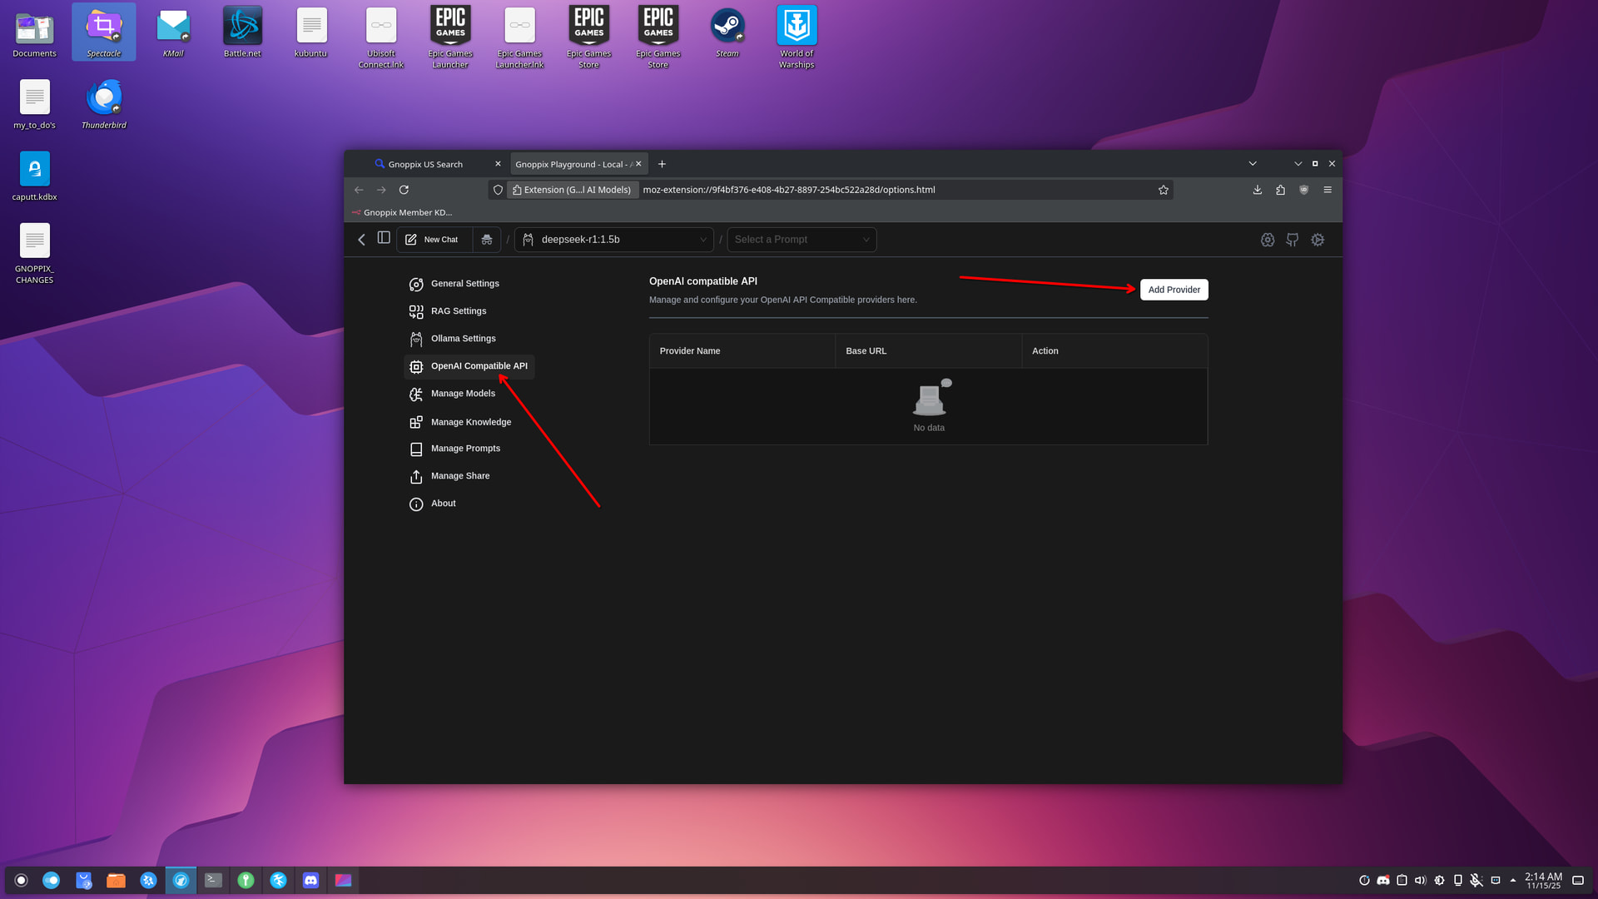The image size is (1598, 899).
Task: Select Manage Models in sidebar
Action: pos(463,394)
